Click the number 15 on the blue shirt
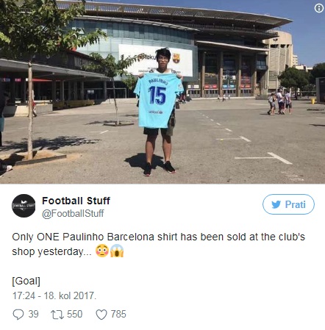This screenshot has height=330, width=325. point(157,96)
